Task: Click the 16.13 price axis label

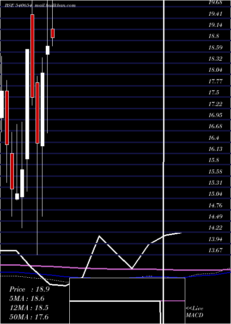Action: tap(215, 149)
